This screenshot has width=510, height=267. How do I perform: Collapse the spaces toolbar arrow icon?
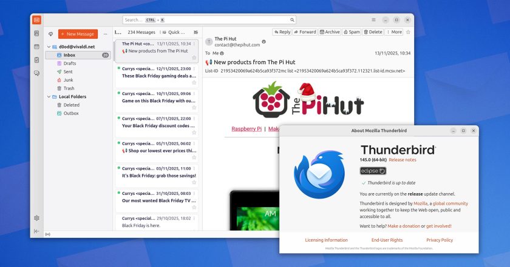pyautogui.click(x=36, y=231)
